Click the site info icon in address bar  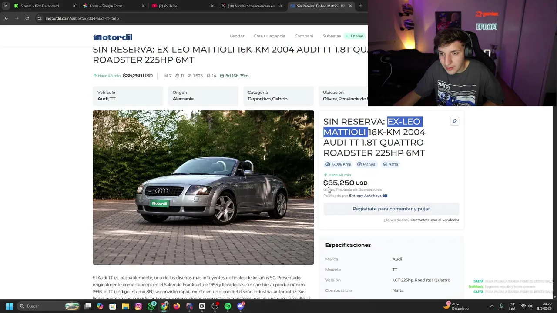click(x=40, y=18)
